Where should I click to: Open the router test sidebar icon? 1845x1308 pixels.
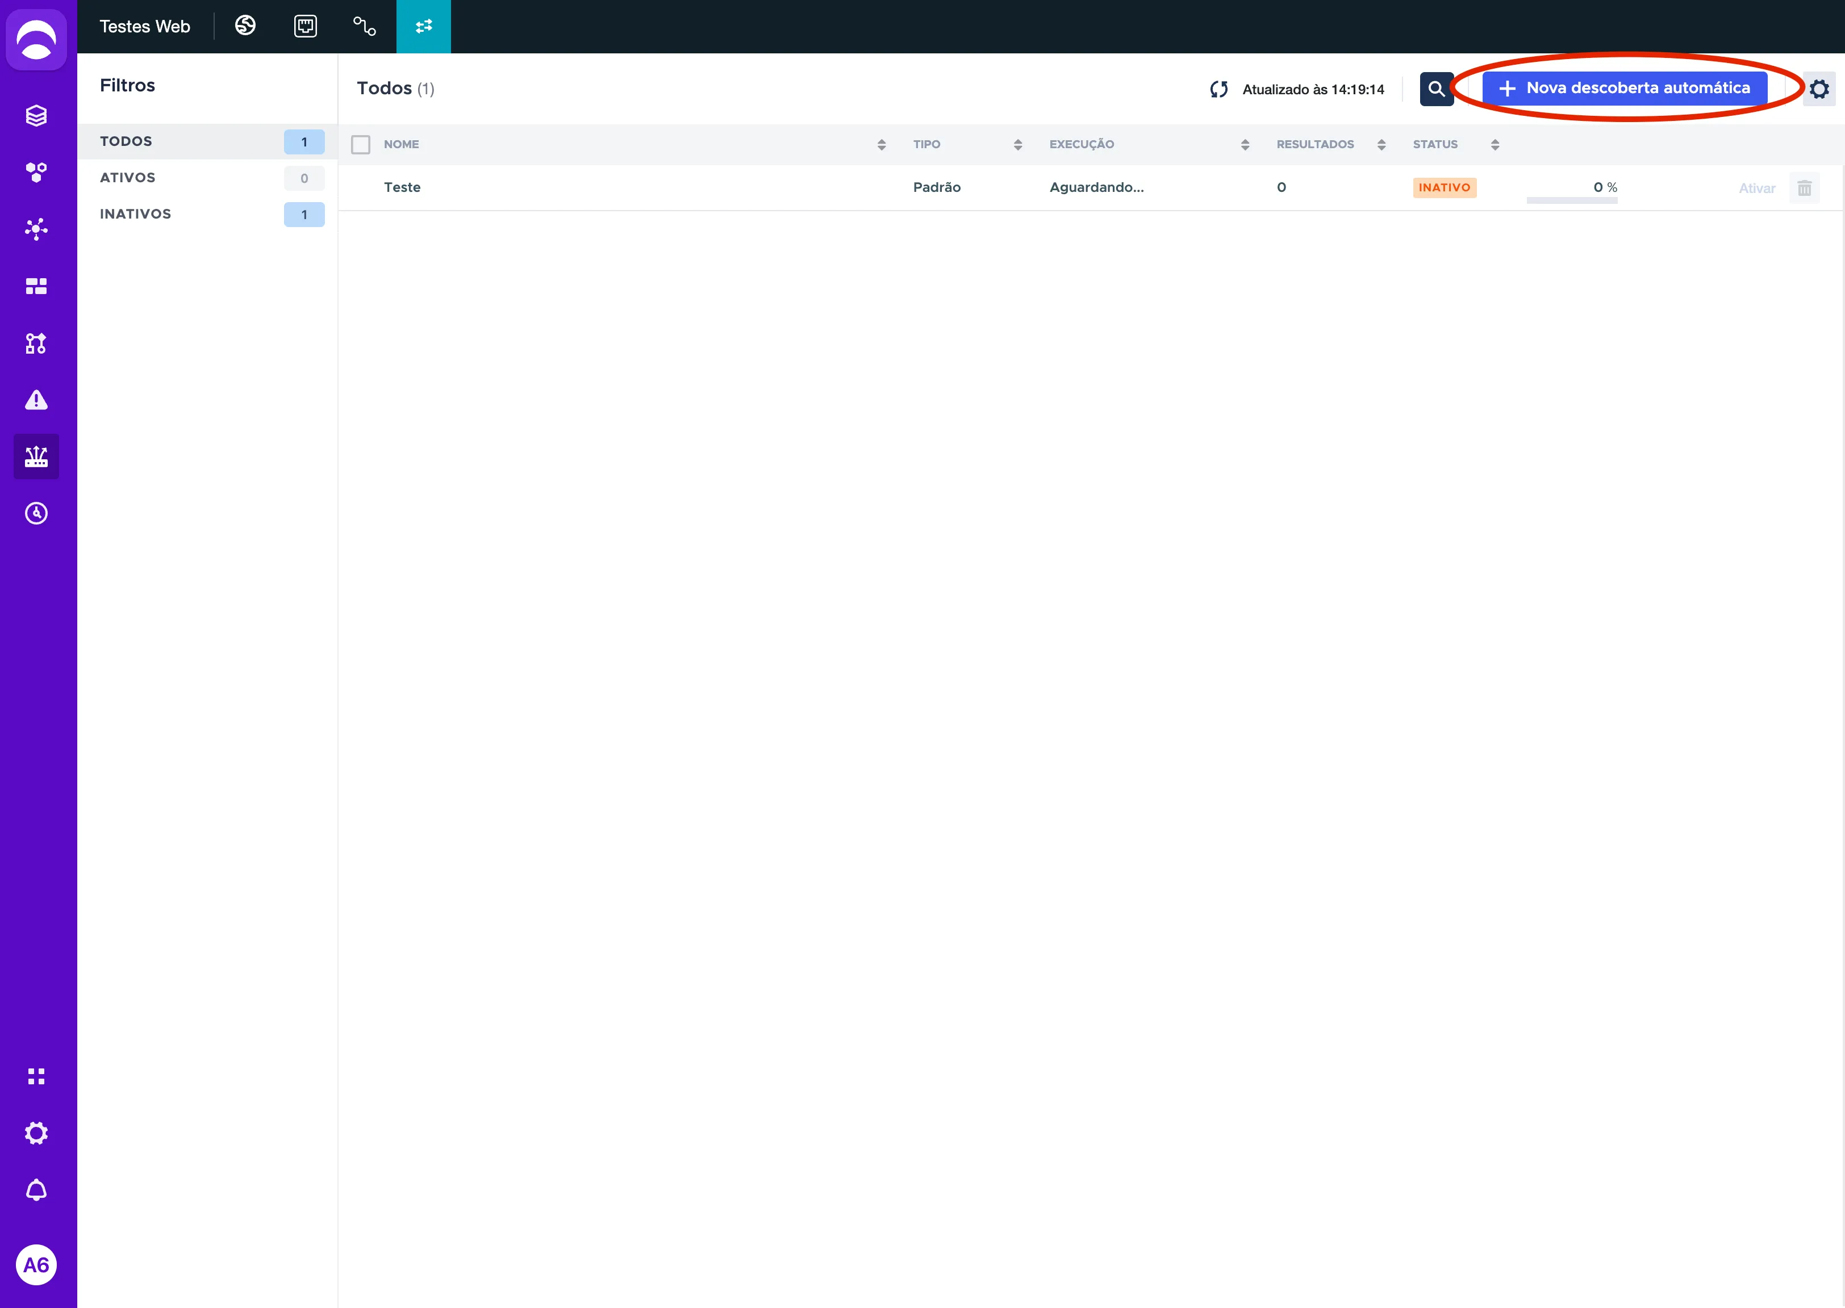pos(36,456)
